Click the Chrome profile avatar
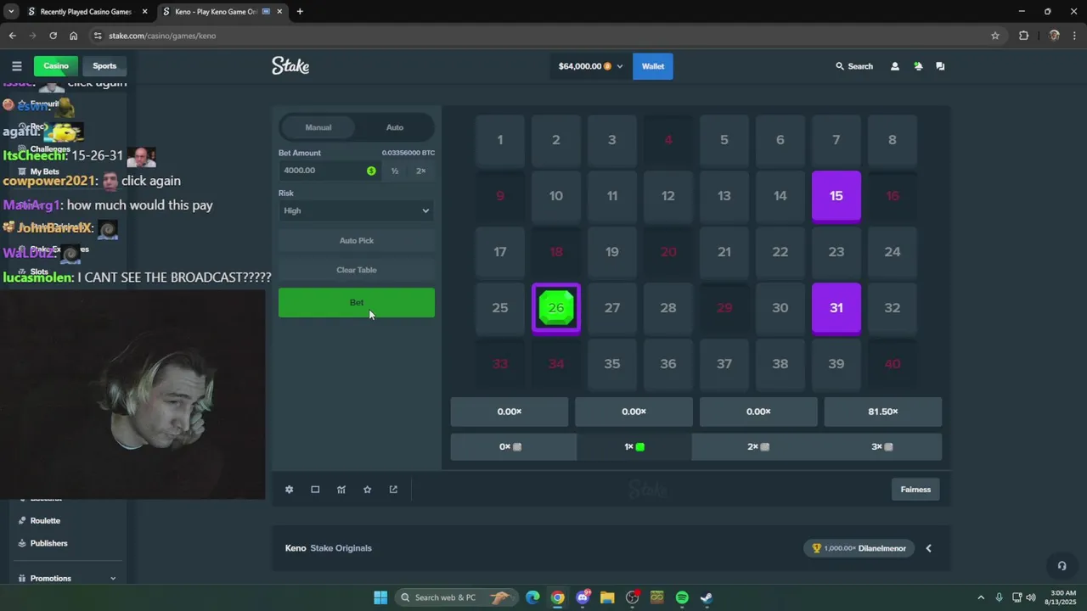The height and width of the screenshot is (611, 1087). [x=1055, y=36]
